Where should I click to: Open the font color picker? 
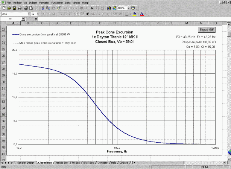pos(143,14)
